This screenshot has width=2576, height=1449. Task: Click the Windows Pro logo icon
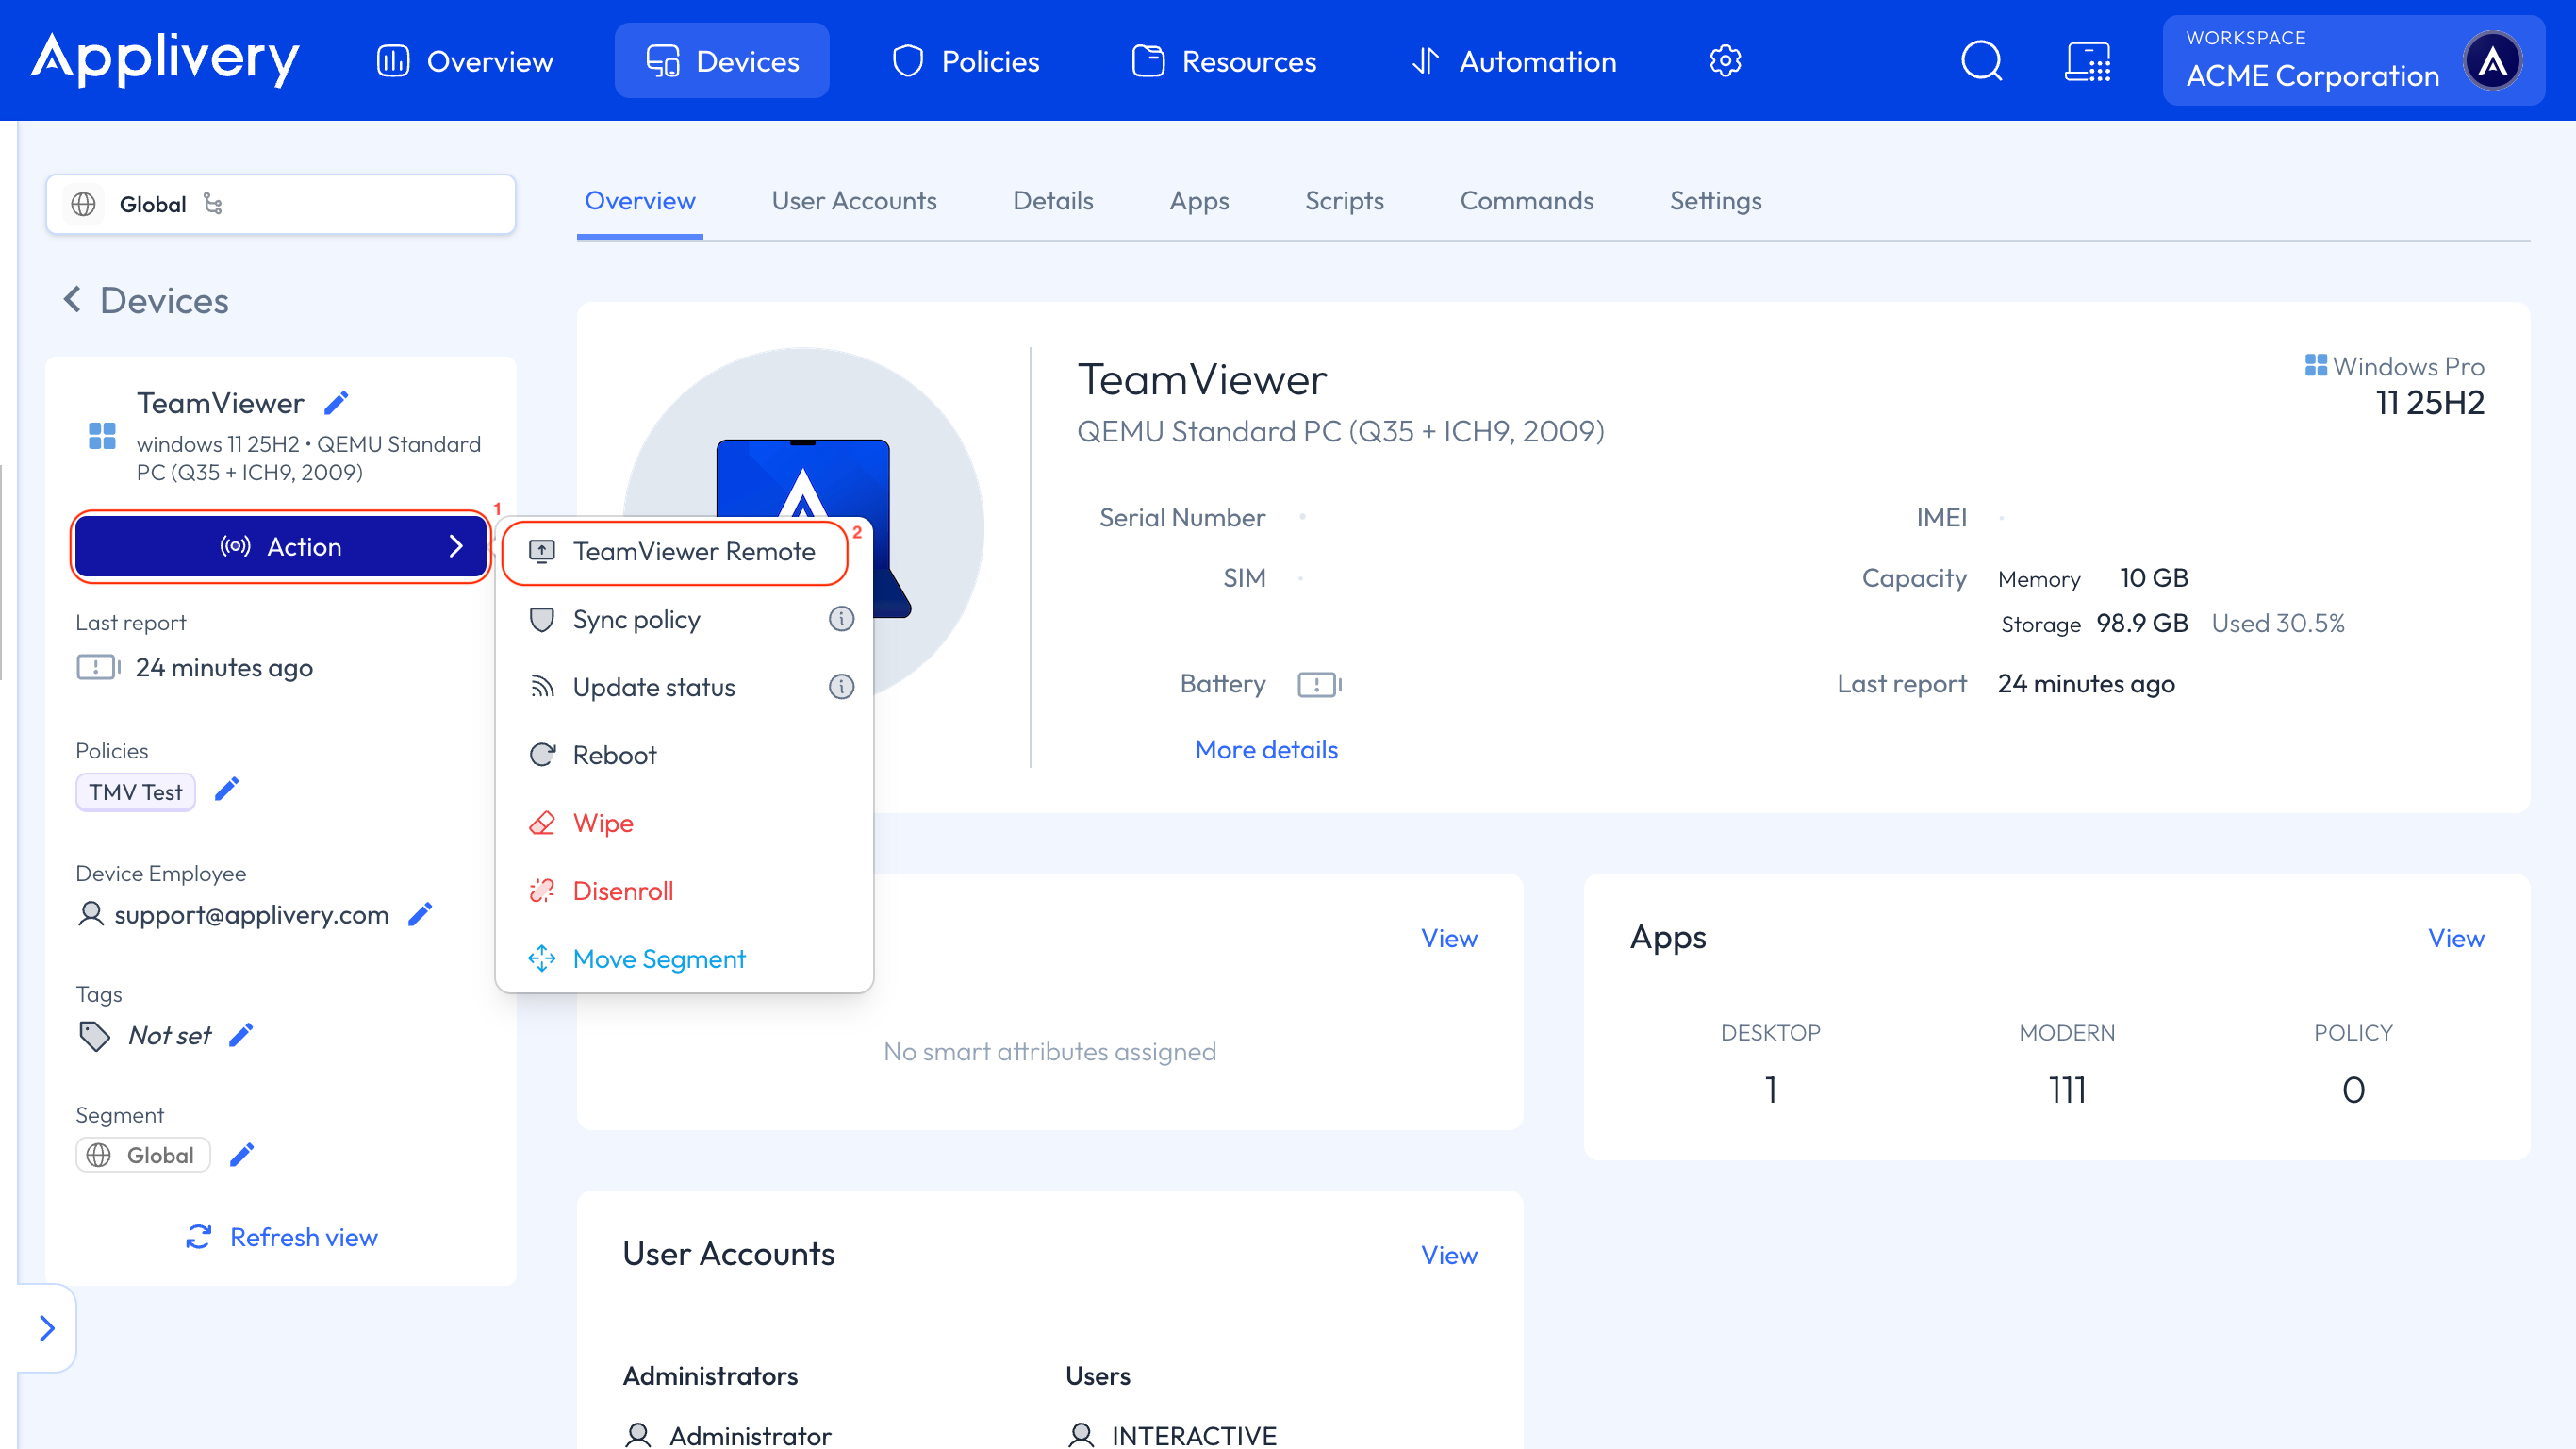2316,366
